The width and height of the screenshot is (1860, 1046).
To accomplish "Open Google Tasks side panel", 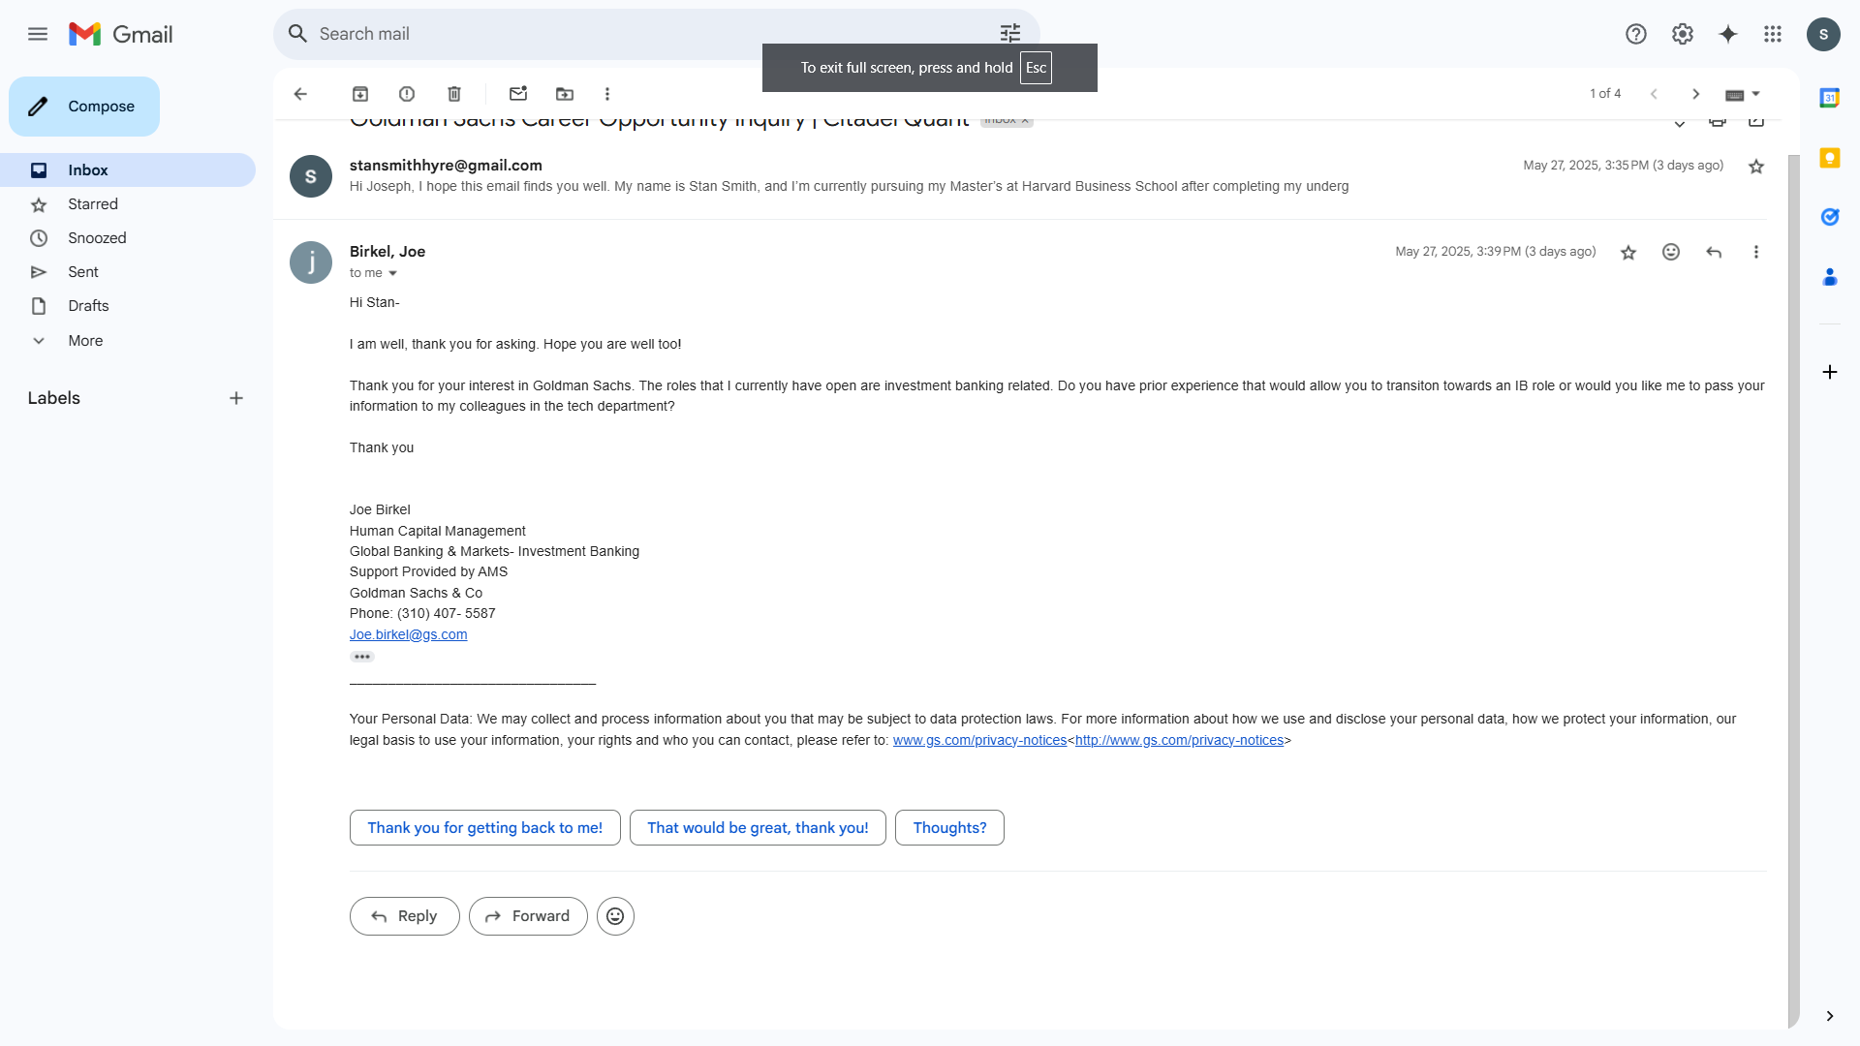I will tap(1830, 217).
